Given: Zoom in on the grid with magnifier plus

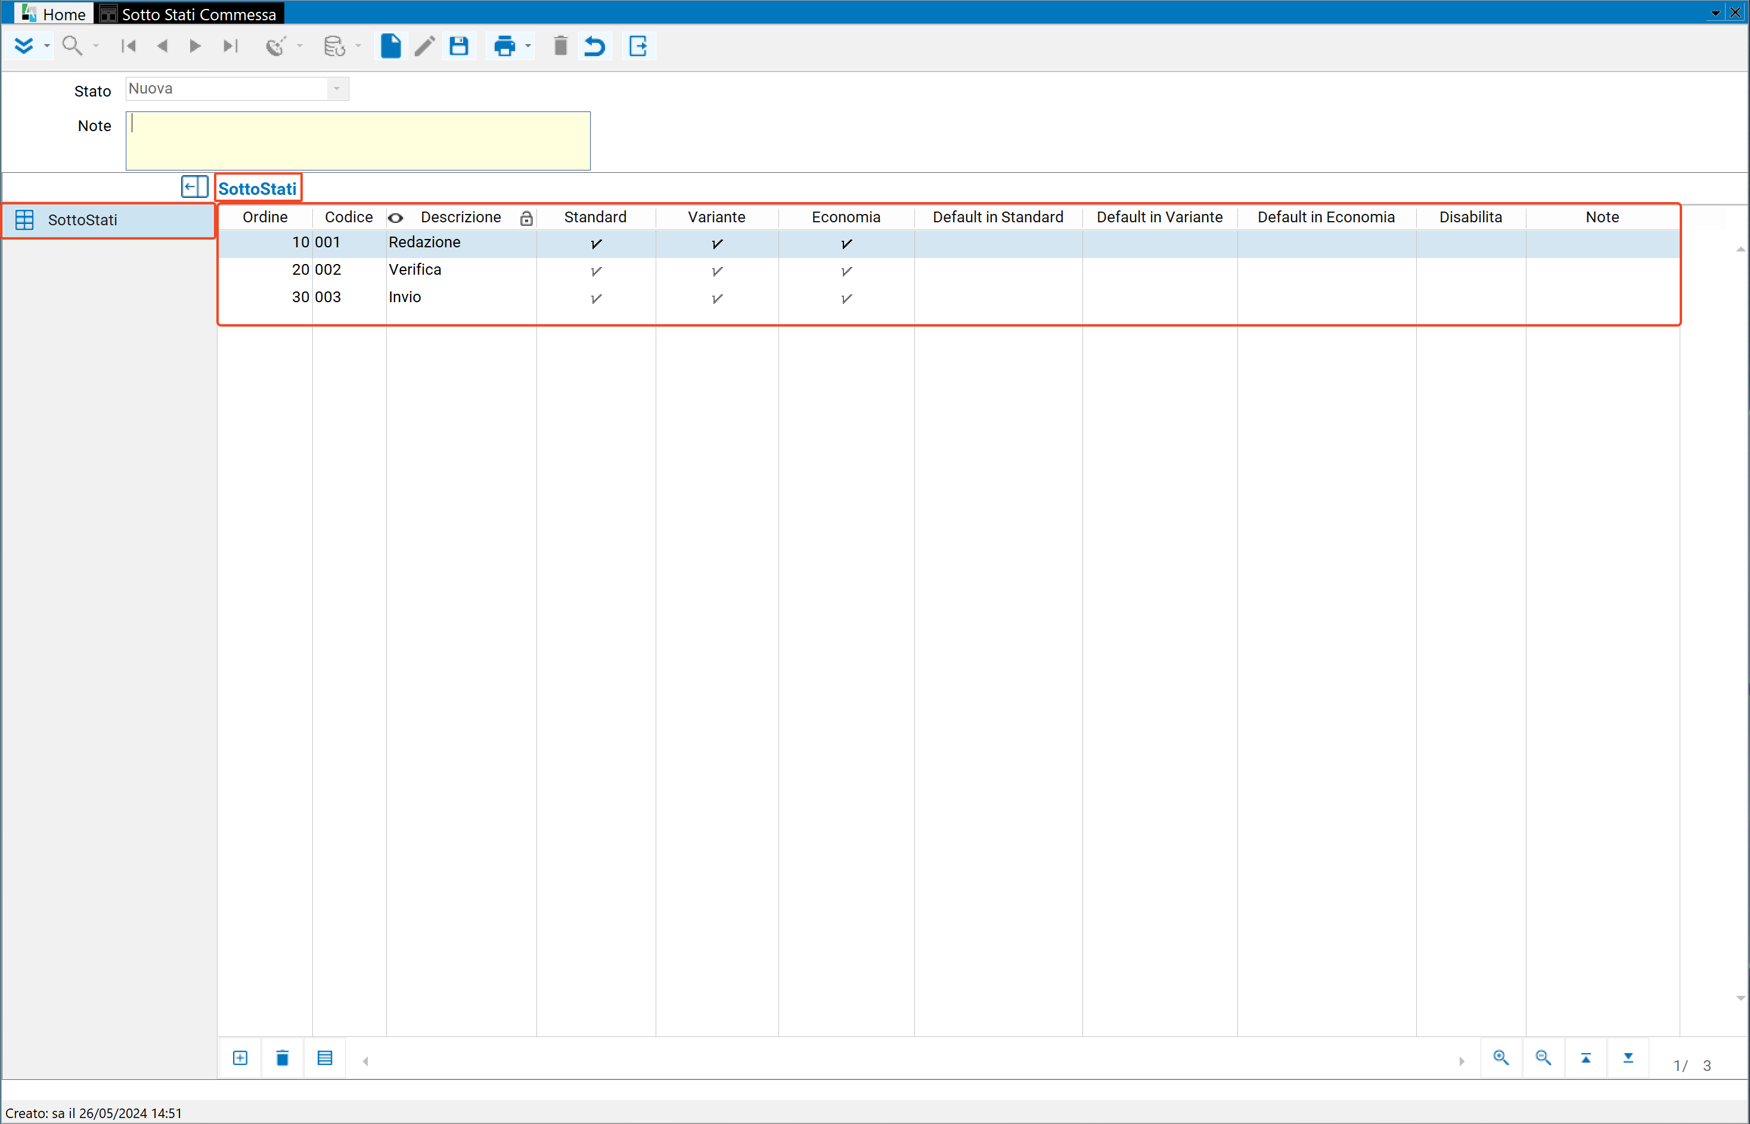Looking at the screenshot, I should click(1501, 1058).
